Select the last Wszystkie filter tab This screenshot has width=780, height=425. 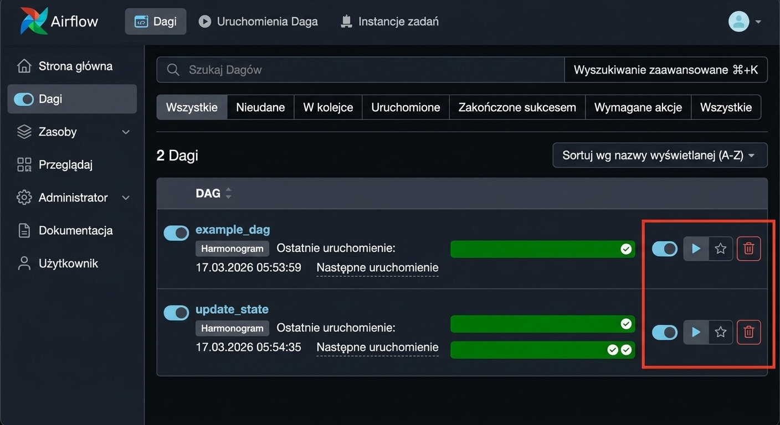click(x=726, y=107)
